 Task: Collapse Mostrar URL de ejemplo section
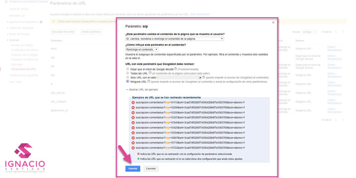click(142, 90)
